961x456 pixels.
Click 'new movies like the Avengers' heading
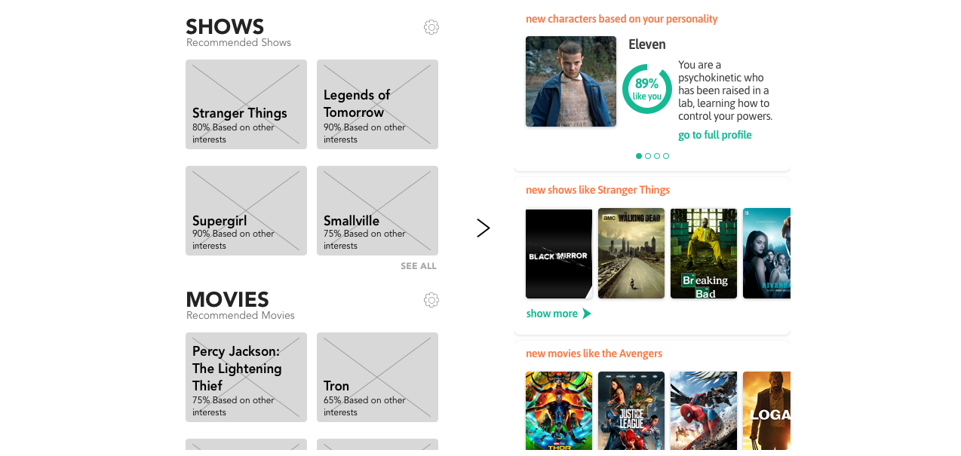[594, 353]
